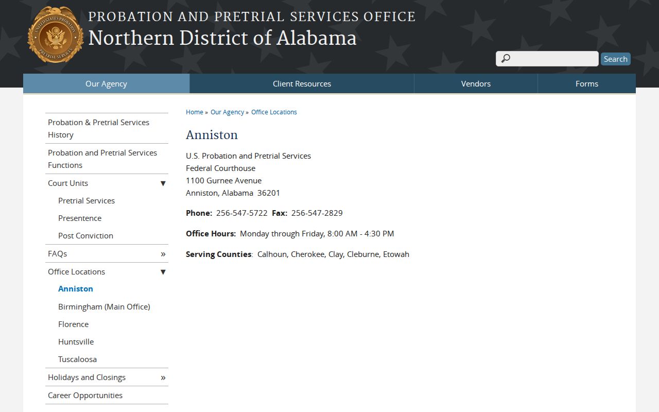Open the Post Conviction sidebar link

[x=85, y=236]
